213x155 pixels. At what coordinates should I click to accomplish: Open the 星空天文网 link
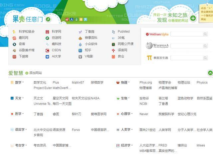[x=61, y=98]
